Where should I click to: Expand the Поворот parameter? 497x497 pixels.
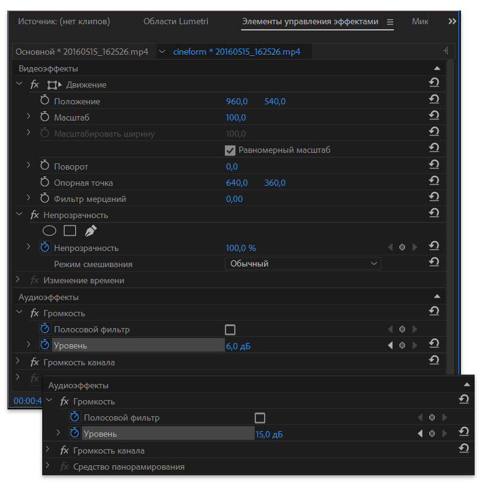29,165
